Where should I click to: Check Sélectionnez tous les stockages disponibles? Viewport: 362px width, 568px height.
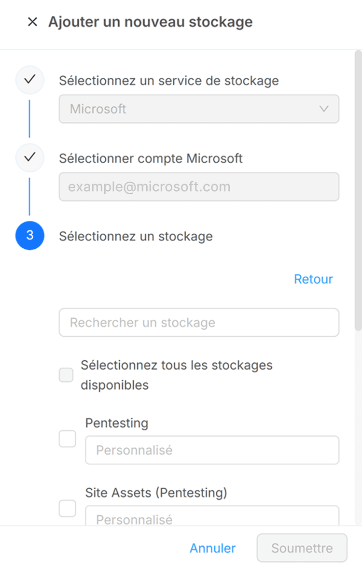pos(66,375)
